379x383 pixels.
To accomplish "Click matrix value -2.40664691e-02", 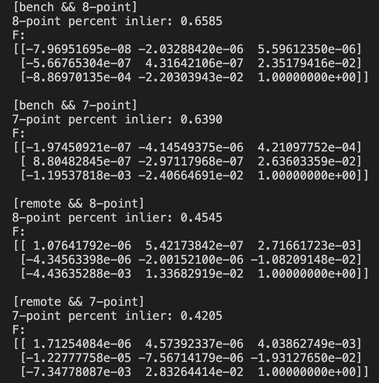I will 191,175.
